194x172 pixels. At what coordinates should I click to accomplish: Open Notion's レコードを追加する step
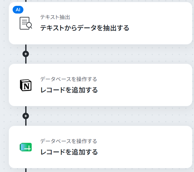click(69, 90)
